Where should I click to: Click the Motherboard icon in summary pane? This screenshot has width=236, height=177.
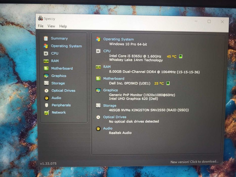98,79
